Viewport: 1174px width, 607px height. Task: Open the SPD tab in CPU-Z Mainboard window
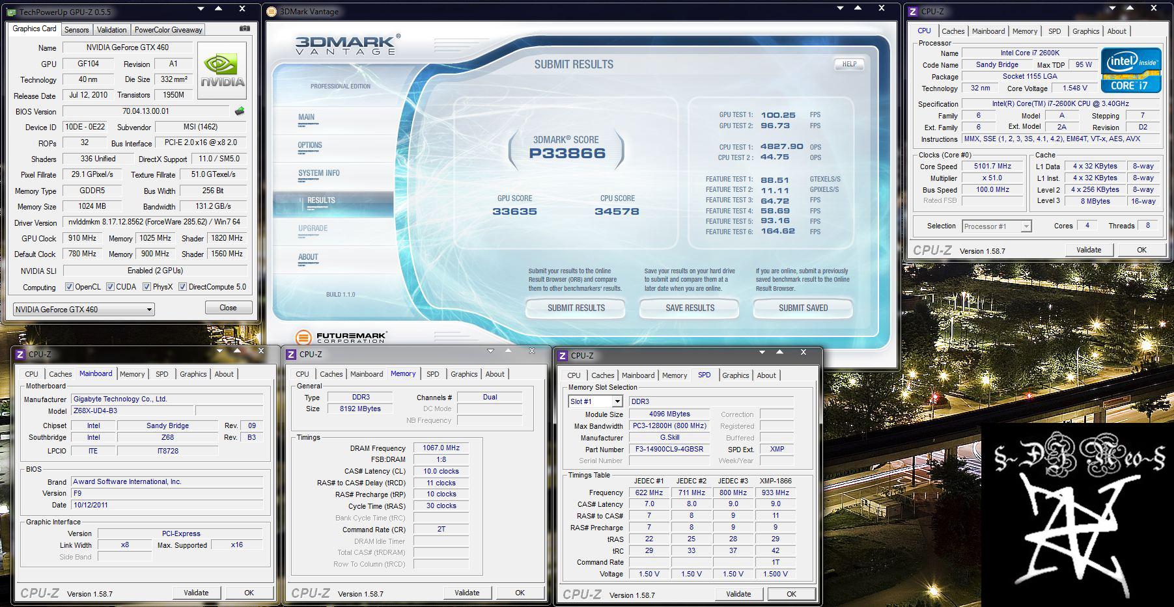pos(161,374)
